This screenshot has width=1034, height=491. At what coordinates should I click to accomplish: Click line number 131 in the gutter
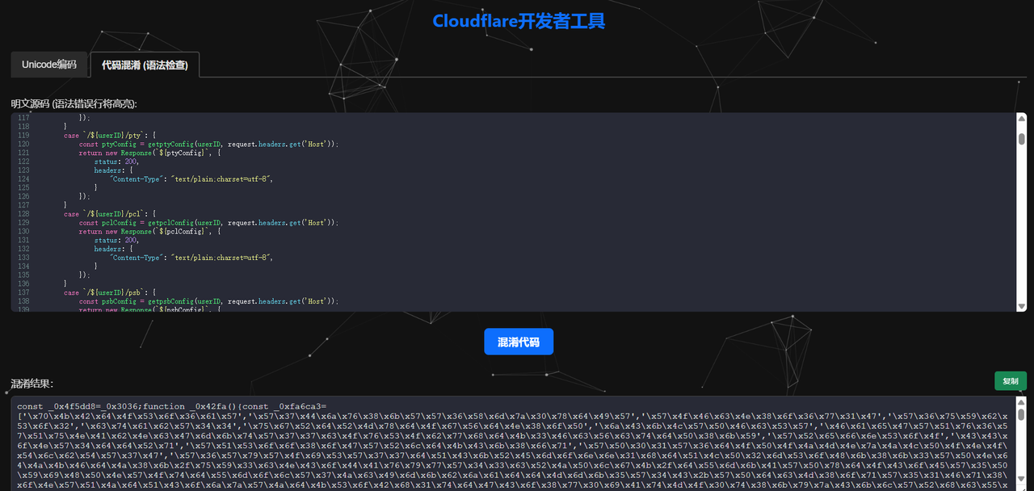click(23, 240)
